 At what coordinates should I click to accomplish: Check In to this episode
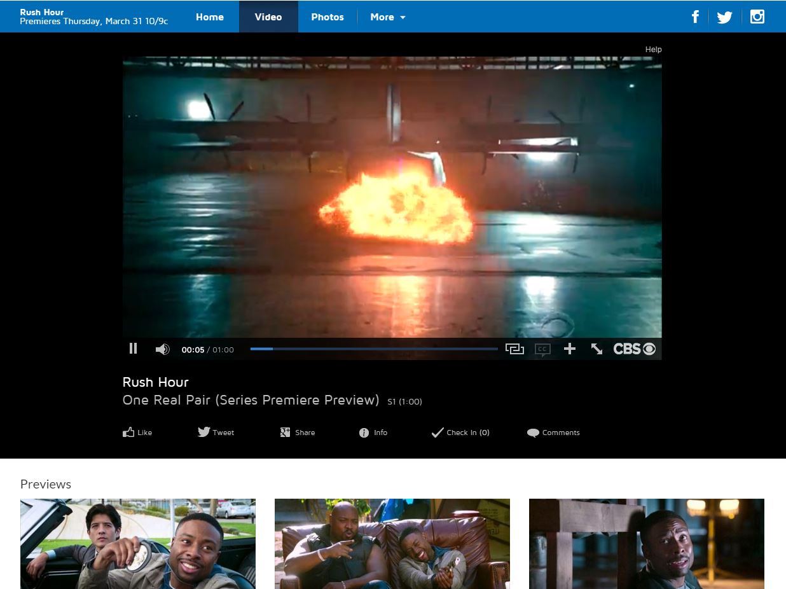point(460,433)
